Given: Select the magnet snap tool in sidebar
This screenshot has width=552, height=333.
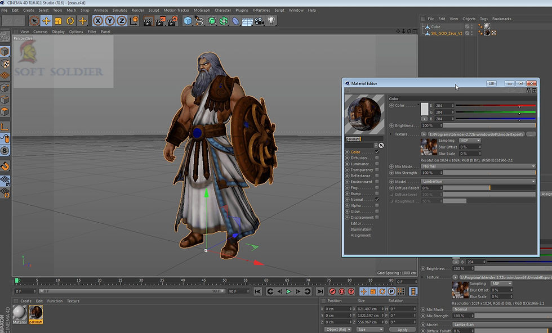Looking at the screenshot, I should pyautogui.click(x=5, y=165).
